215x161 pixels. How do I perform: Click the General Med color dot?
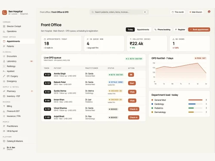(152, 100)
